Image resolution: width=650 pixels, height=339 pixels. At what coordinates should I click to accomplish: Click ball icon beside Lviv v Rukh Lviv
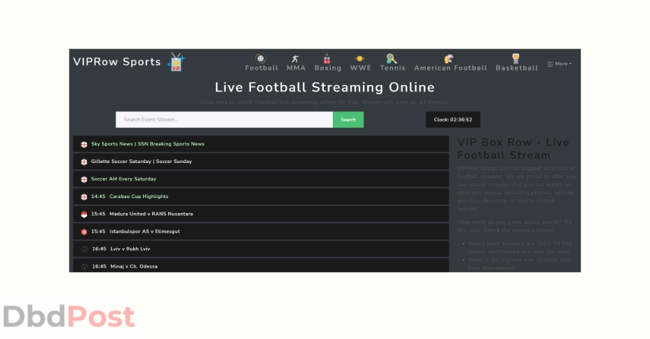[x=84, y=249]
